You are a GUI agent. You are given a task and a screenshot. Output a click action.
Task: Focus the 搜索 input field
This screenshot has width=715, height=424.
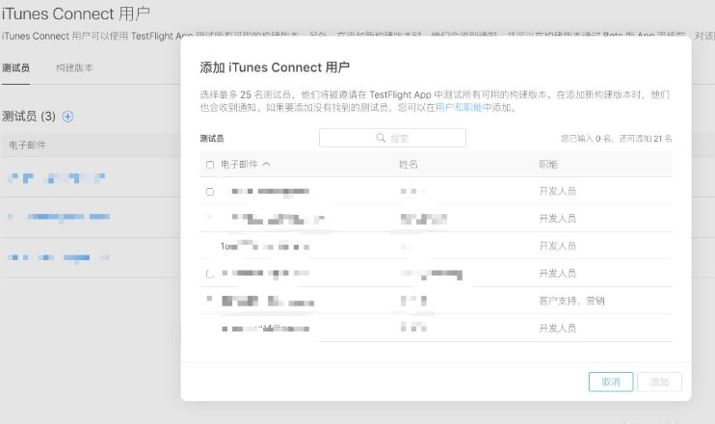tap(392, 138)
